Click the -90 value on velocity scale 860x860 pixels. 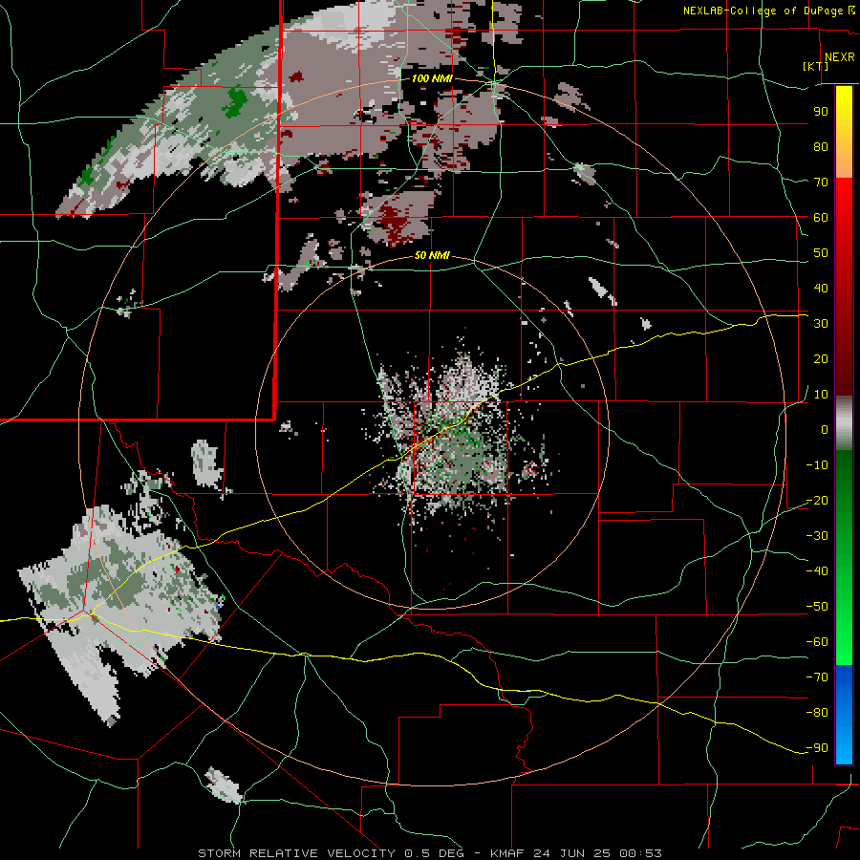pyautogui.click(x=817, y=748)
